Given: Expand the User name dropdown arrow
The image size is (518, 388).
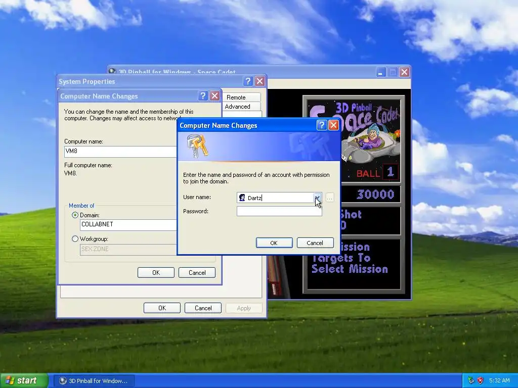Looking at the screenshot, I should (x=317, y=198).
